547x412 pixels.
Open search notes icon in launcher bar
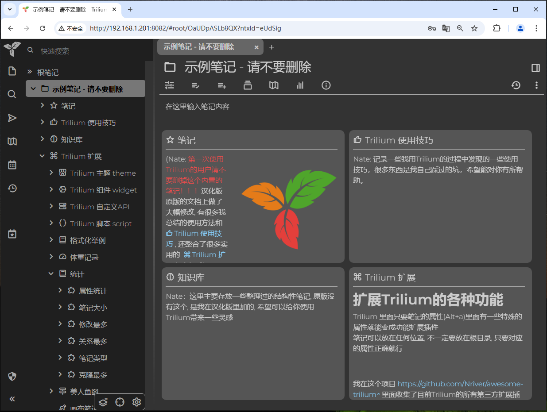coord(12,94)
